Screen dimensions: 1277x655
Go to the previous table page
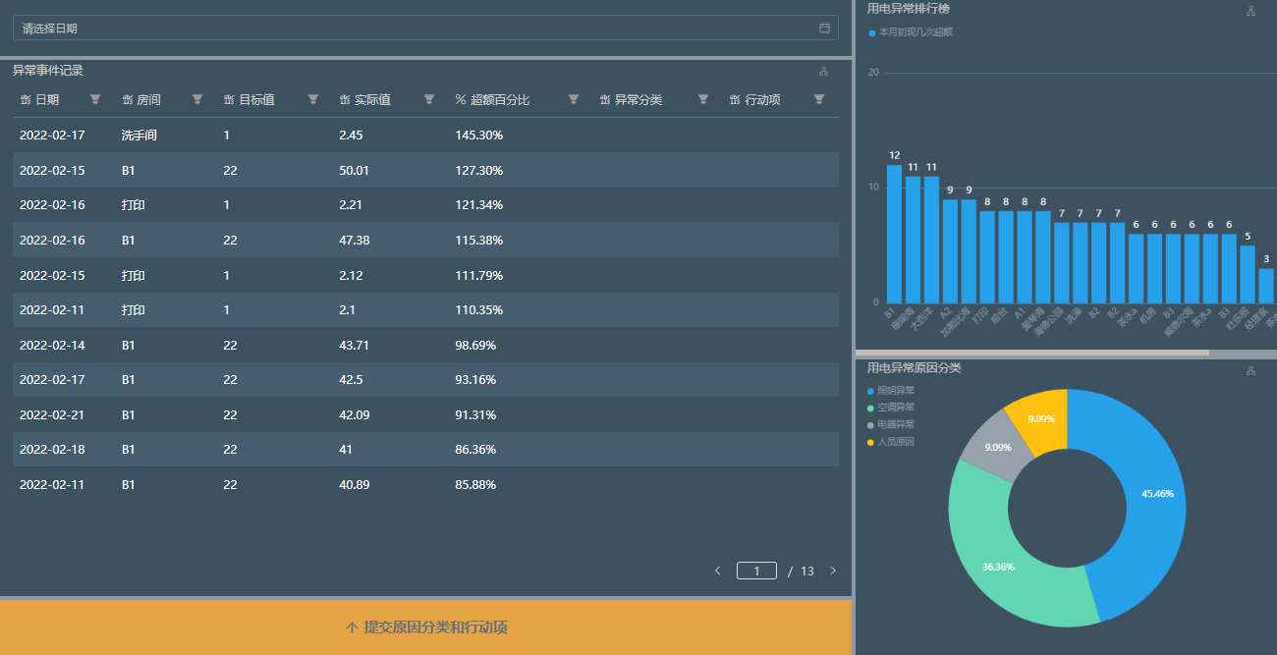point(717,571)
